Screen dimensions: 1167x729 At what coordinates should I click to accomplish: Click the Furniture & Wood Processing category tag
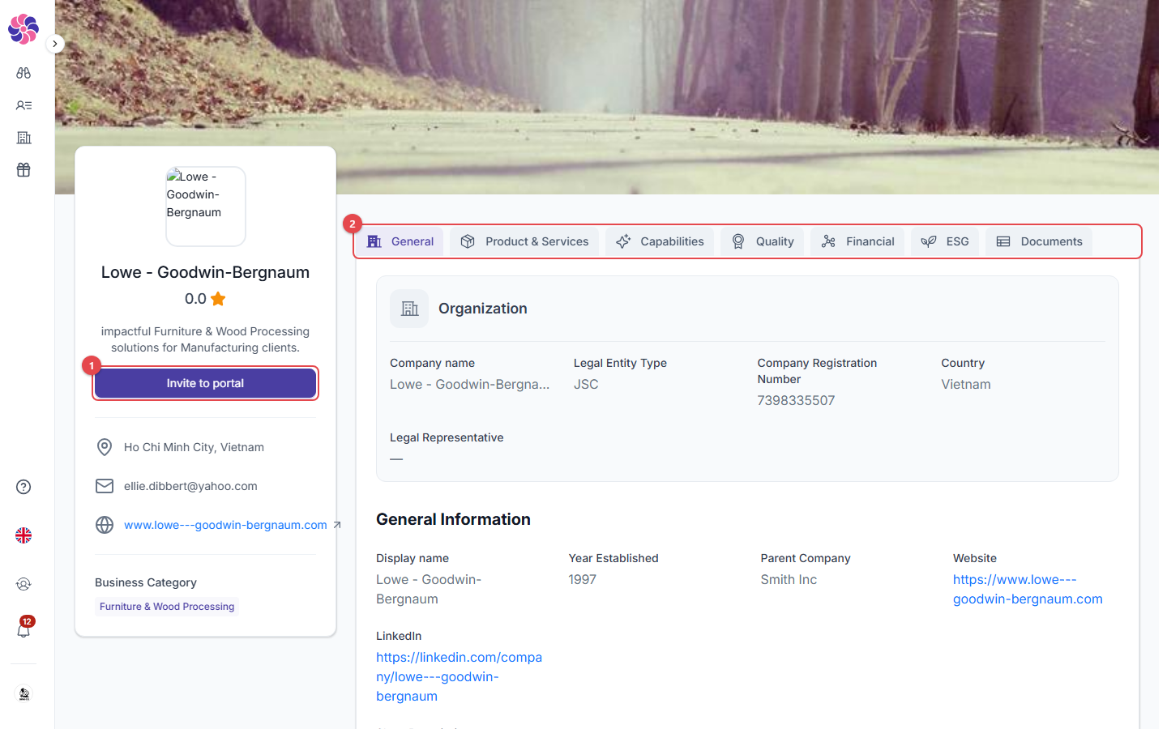point(167,607)
